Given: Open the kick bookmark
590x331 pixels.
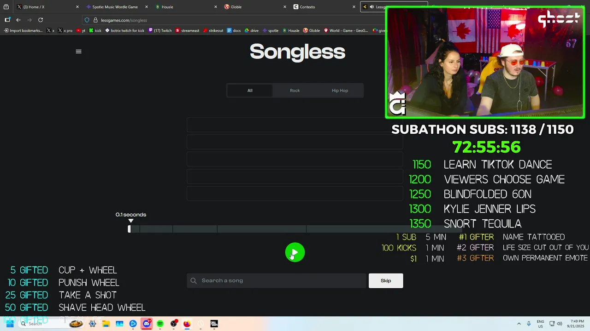Looking at the screenshot, I should click(x=95, y=31).
